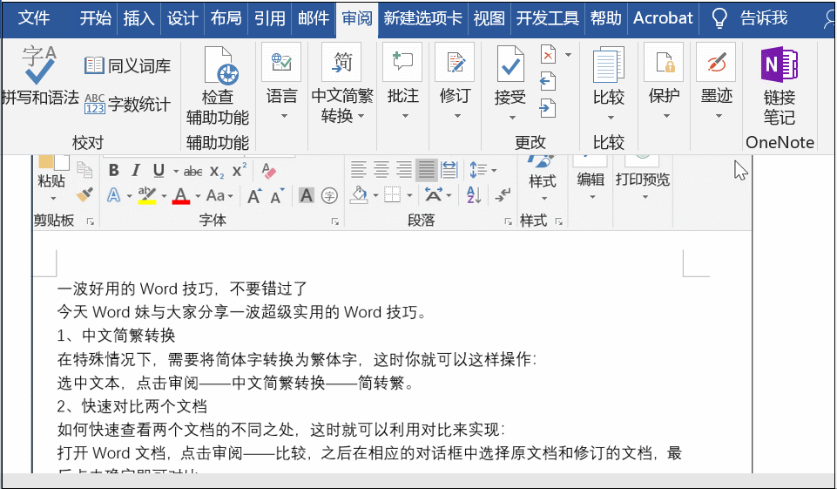Image resolution: width=837 pixels, height=489 pixels.
Task: Click the reject change icon with red X
Action: click(x=548, y=55)
